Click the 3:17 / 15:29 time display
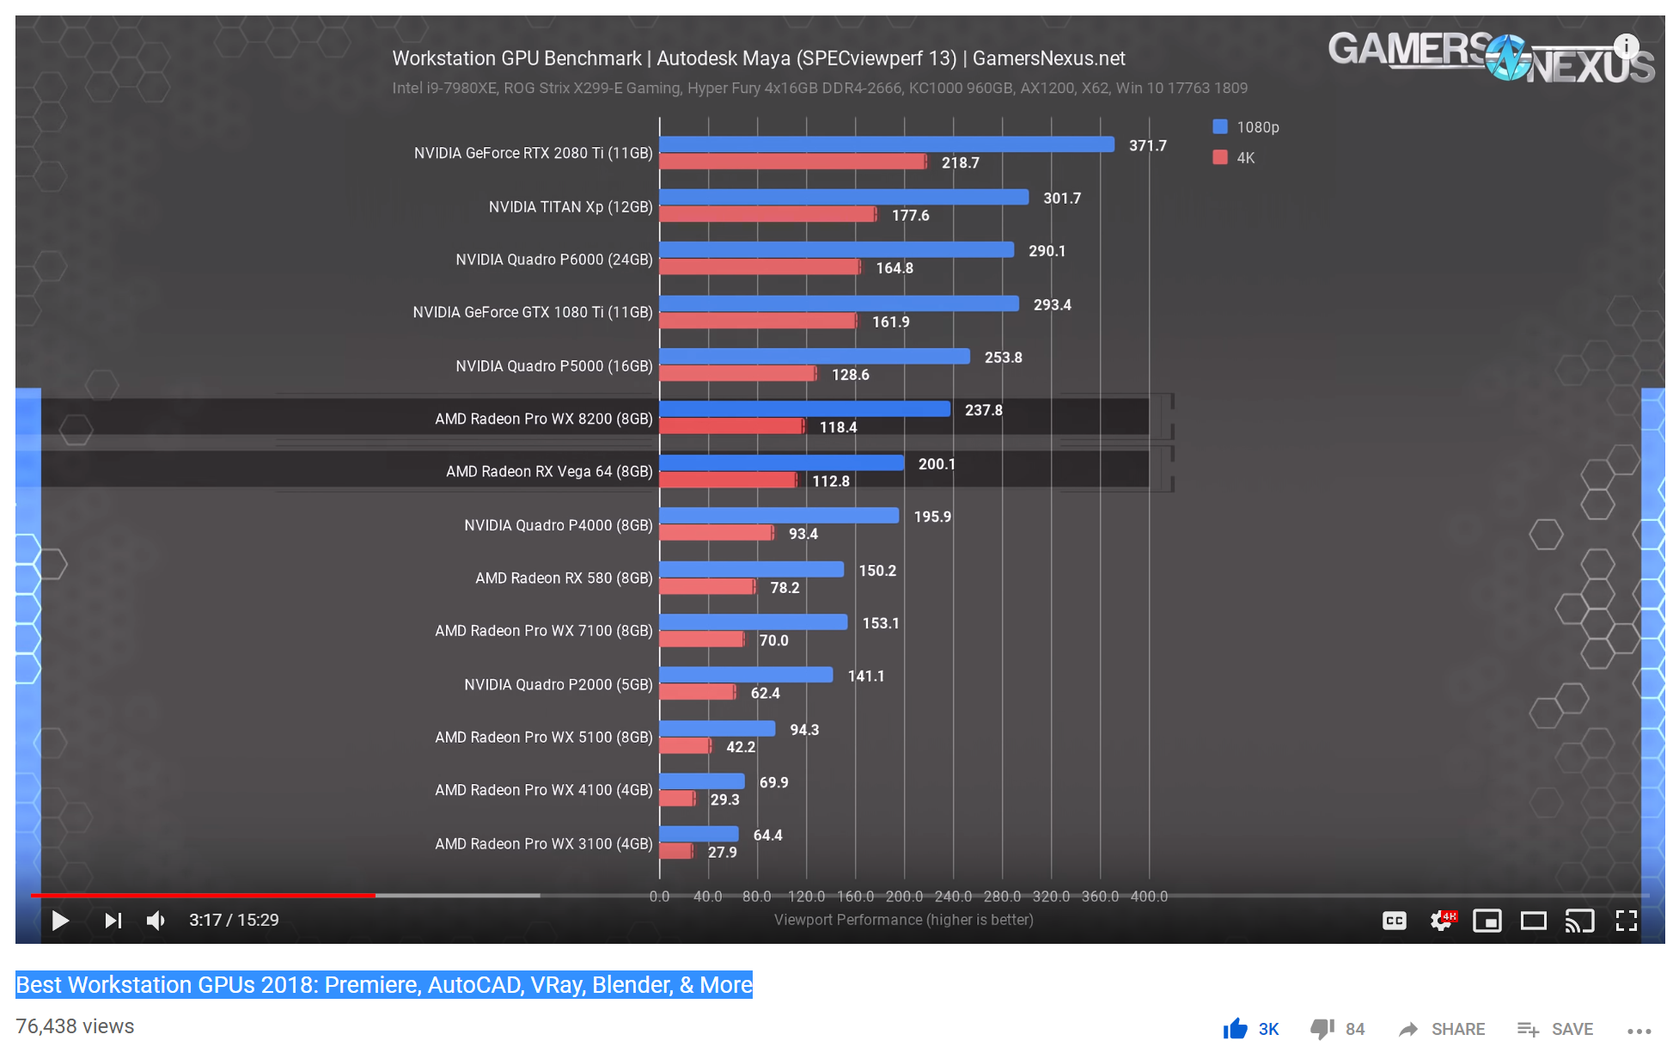This screenshot has width=1679, height=1059. click(234, 920)
